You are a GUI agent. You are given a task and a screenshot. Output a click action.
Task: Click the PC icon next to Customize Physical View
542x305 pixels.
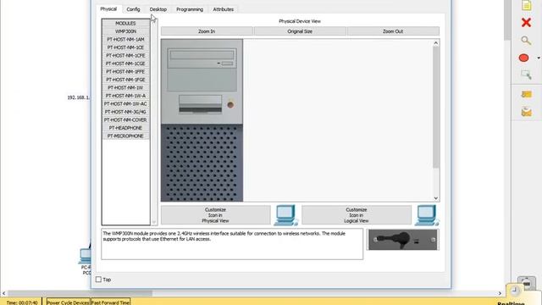[x=286, y=215]
